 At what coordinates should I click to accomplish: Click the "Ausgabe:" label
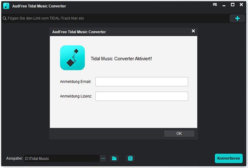click(x=15, y=158)
